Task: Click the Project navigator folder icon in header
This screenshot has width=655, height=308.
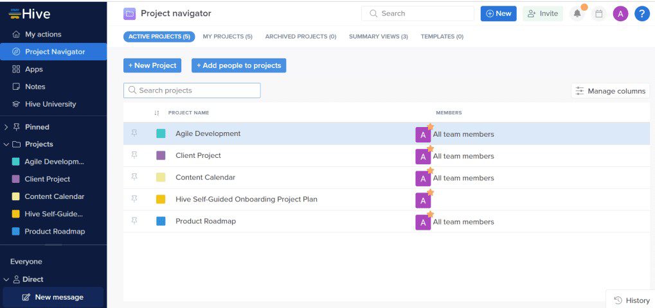Action: [x=129, y=13]
